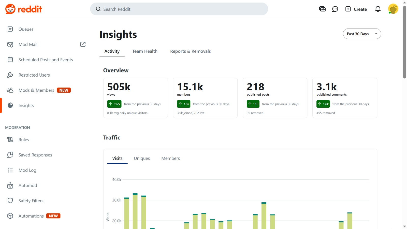This screenshot has width=407, height=229.
Task: Switch to the Team Health tab
Action: 145,51
